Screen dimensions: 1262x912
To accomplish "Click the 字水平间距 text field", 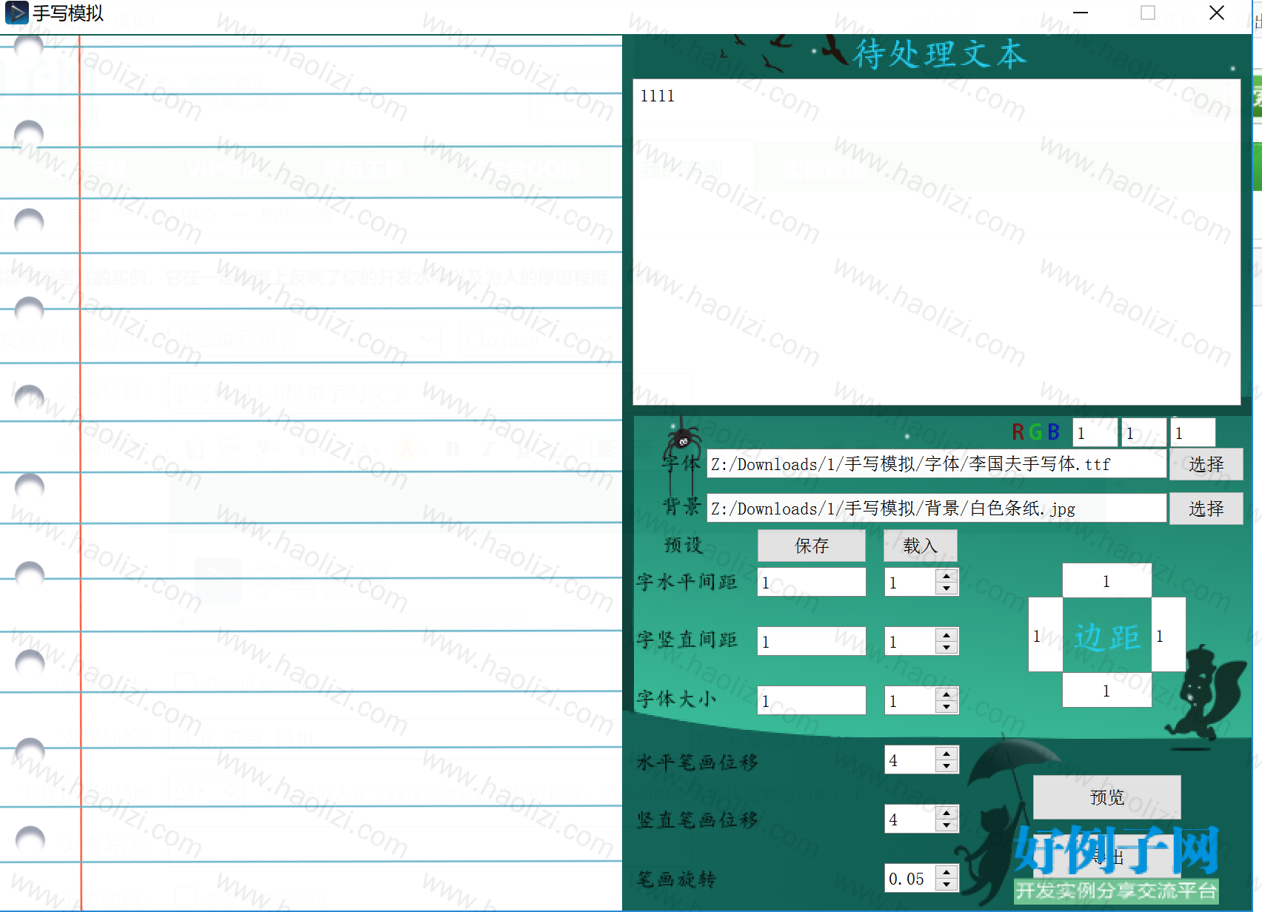I will click(x=812, y=582).
